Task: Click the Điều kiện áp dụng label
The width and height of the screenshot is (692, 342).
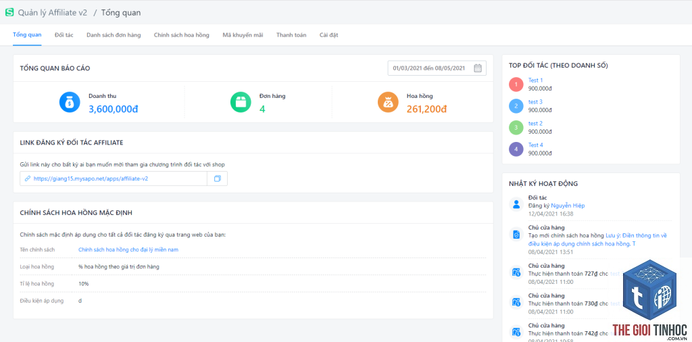Action: (x=42, y=301)
